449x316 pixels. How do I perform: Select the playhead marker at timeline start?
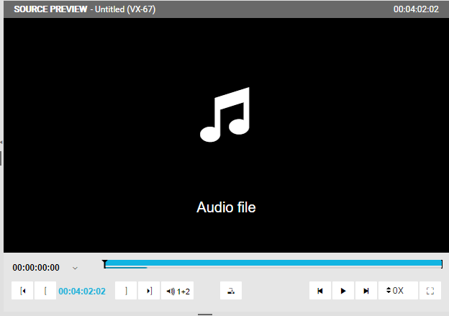point(105,263)
